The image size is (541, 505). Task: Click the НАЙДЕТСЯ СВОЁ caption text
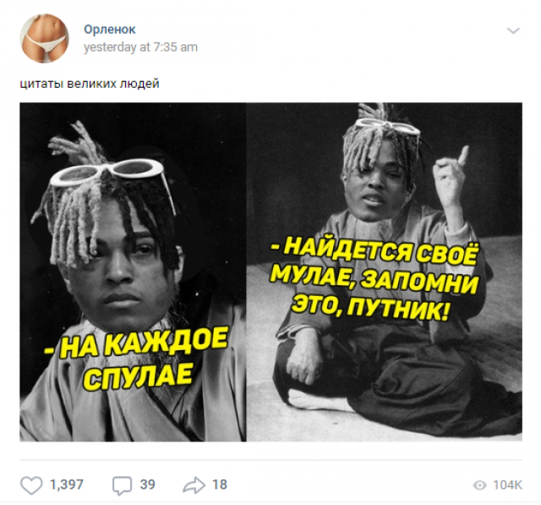[x=374, y=251]
